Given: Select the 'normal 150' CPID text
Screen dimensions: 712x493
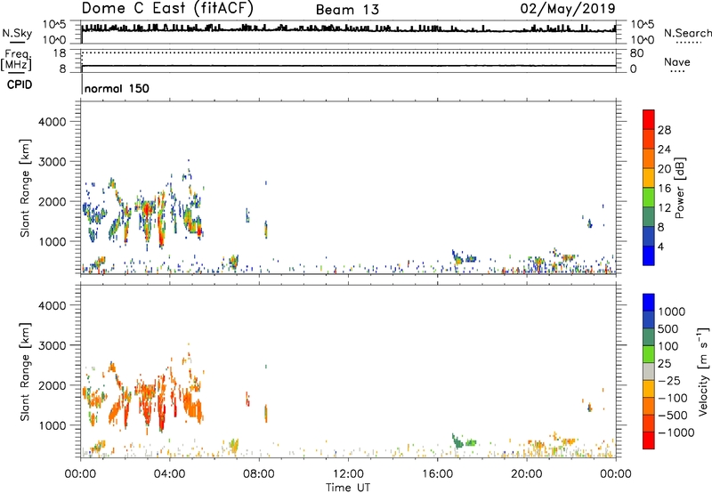Looking at the screenshot, I should pos(117,88).
